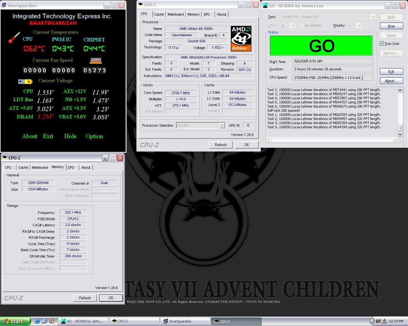408x326 pixels.
Task: Open Option in Smartguardian
Action: pyautogui.click(x=94, y=136)
